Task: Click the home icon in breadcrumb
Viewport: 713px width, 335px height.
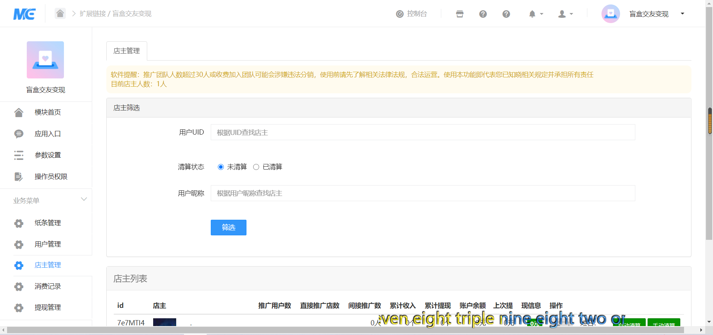Action: 60,14
